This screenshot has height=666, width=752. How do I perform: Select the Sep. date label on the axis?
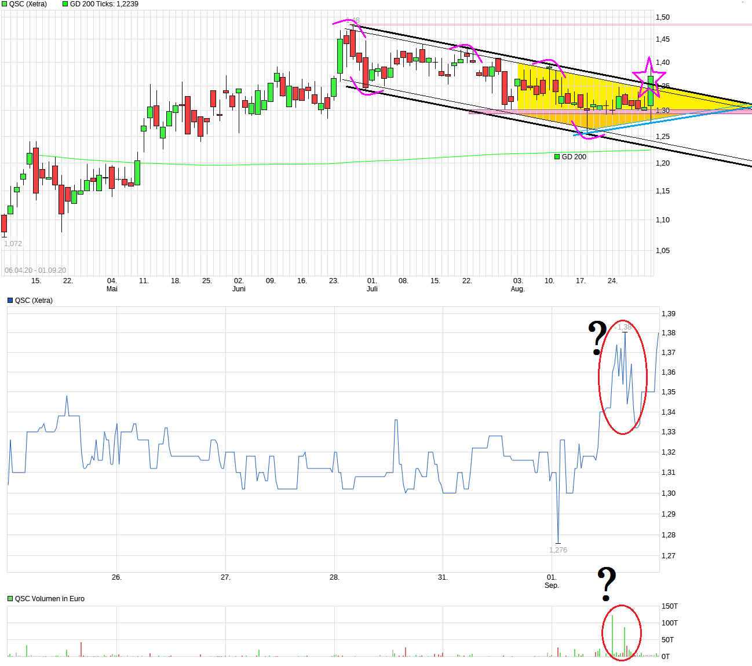pos(552,585)
